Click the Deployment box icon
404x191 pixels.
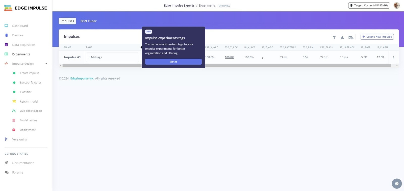pos(14,130)
